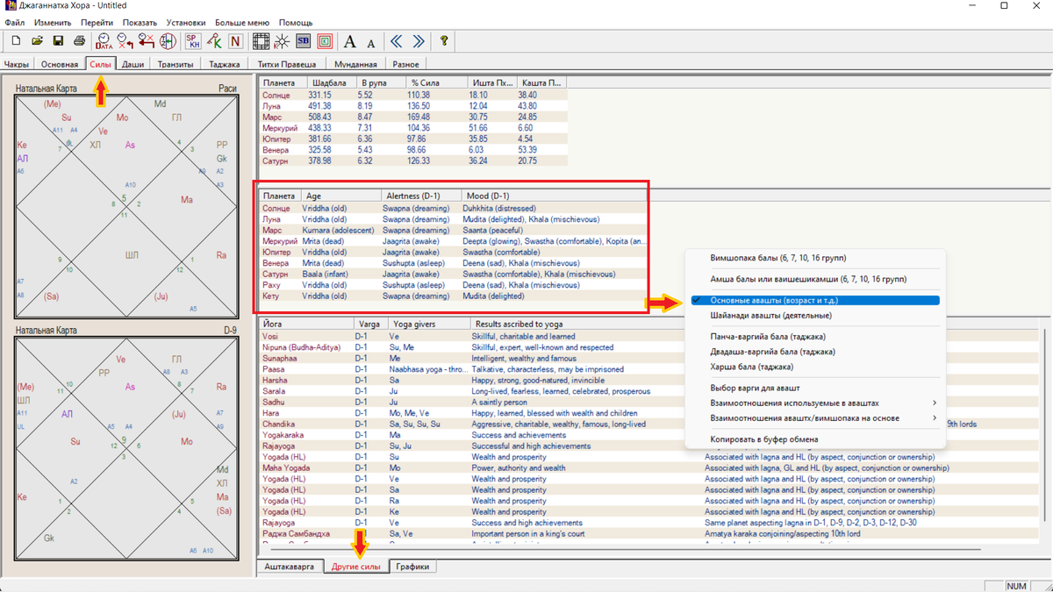
Task: Open the Помощь menu
Action: click(296, 23)
